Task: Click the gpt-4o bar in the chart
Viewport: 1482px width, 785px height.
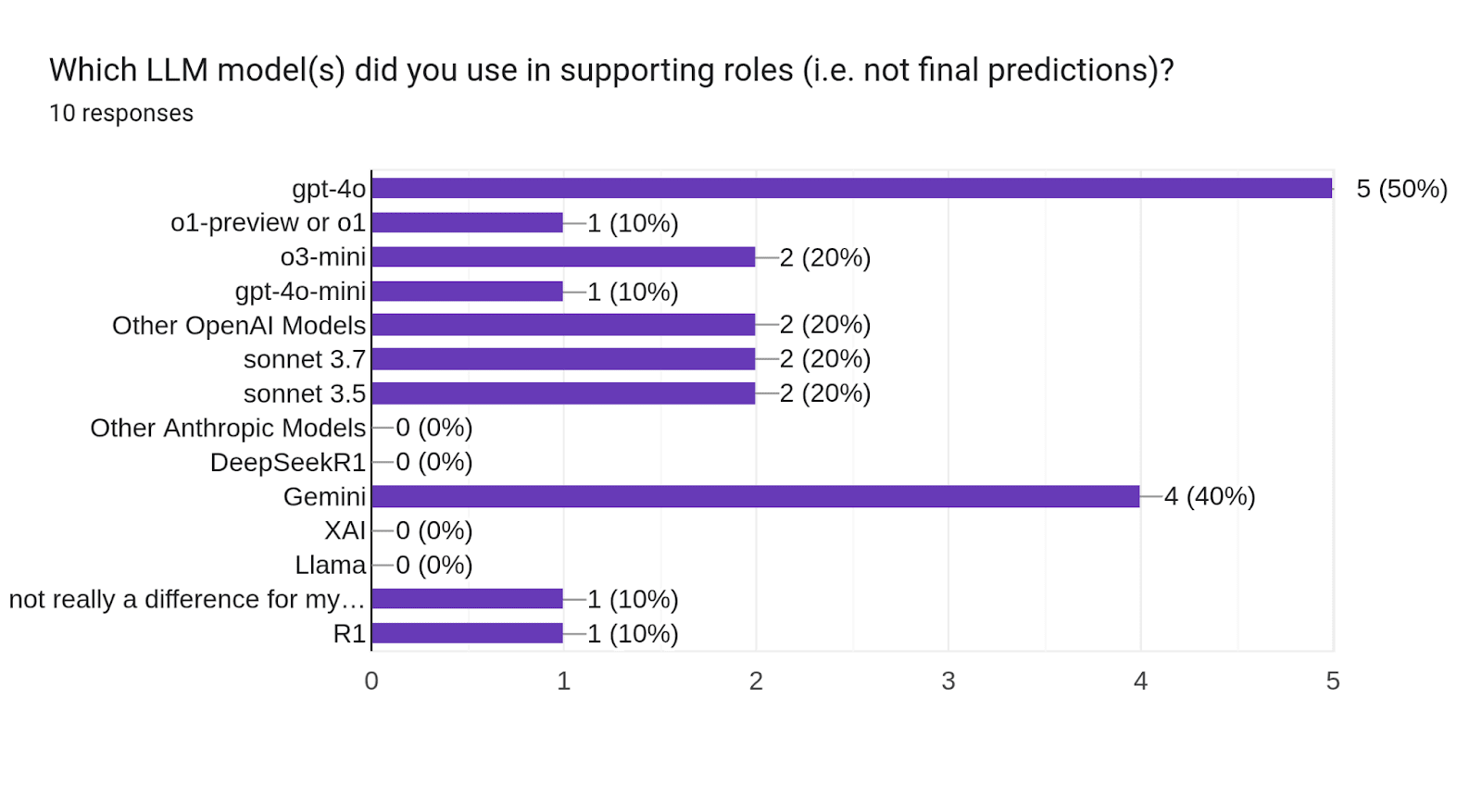Action: [x=851, y=189]
